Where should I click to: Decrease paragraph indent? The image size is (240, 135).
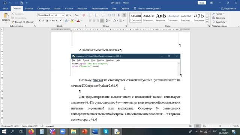[109, 15]
